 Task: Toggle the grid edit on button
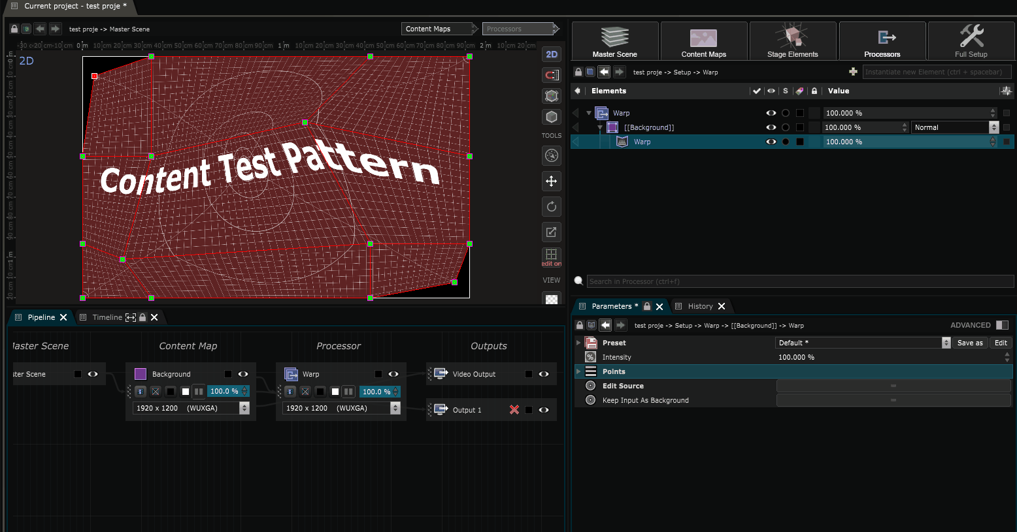[552, 257]
